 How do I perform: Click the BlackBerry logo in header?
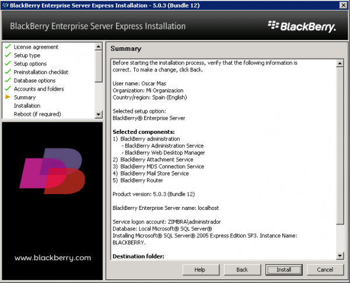tap(302, 26)
